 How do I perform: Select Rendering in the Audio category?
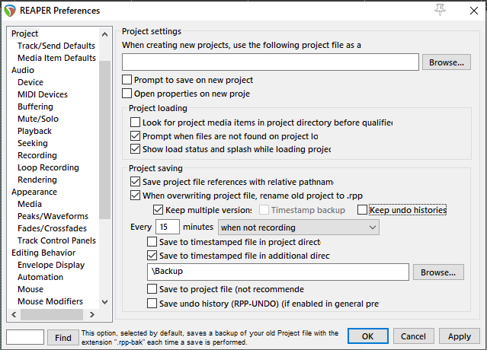tap(37, 180)
